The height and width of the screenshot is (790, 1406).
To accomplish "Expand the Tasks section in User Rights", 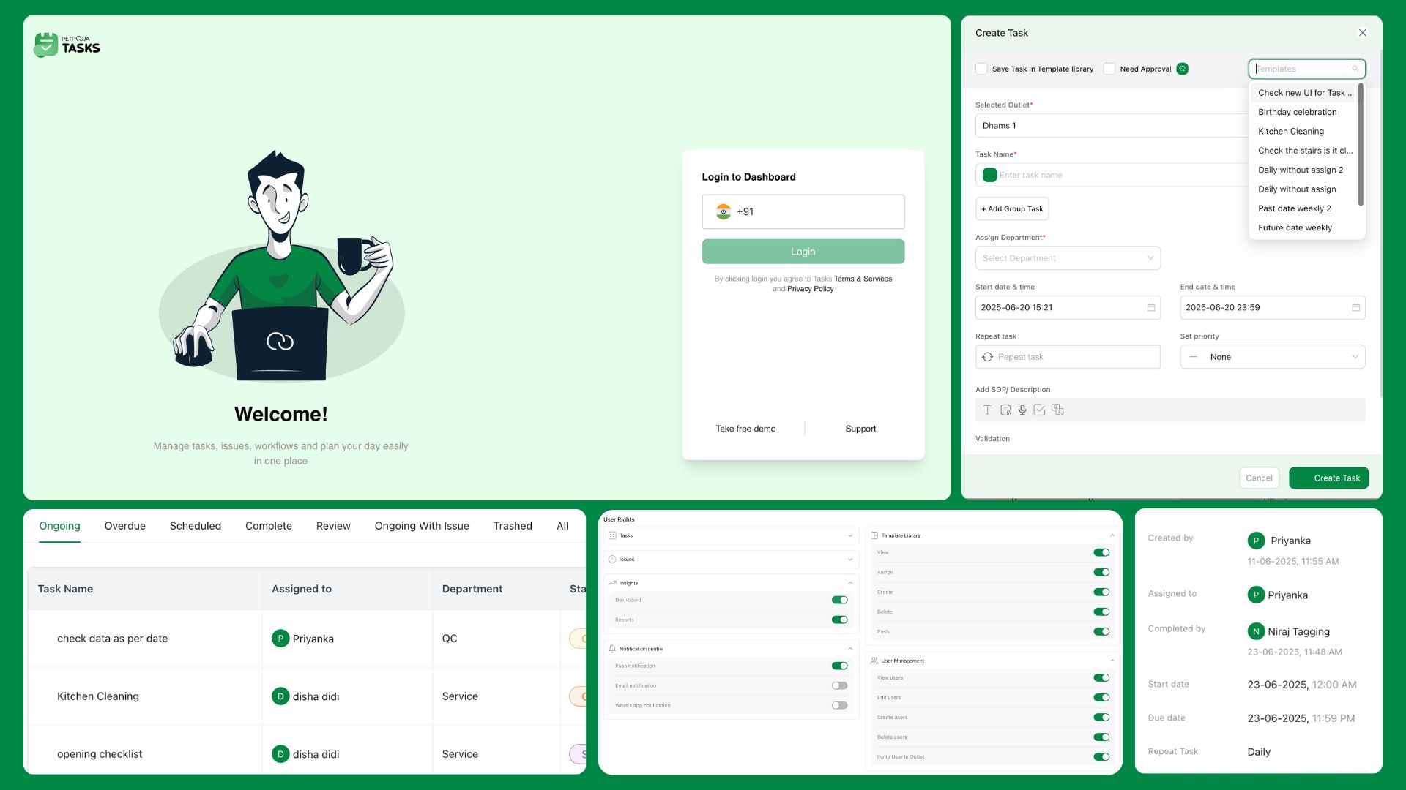I will [x=850, y=536].
